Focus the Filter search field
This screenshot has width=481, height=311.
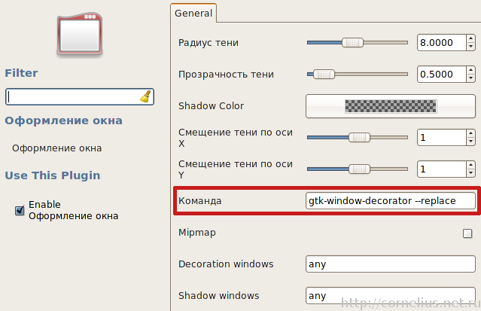(x=80, y=96)
